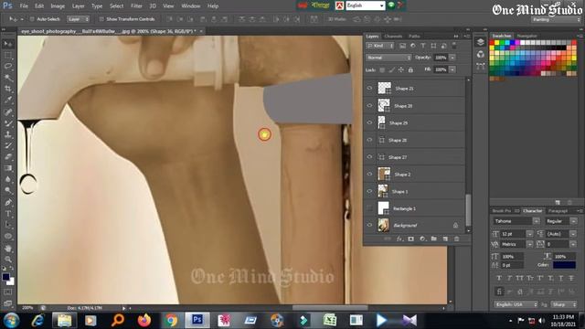Click the text Color swatch in Character panel
Screen dimensions: 585x329
[x=564, y=265]
